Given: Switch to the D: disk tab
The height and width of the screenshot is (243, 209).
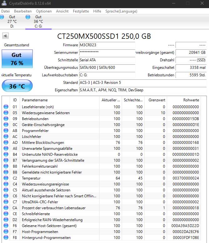Looking at the screenshot, I should pyautogui.click(x=12, y=21).
